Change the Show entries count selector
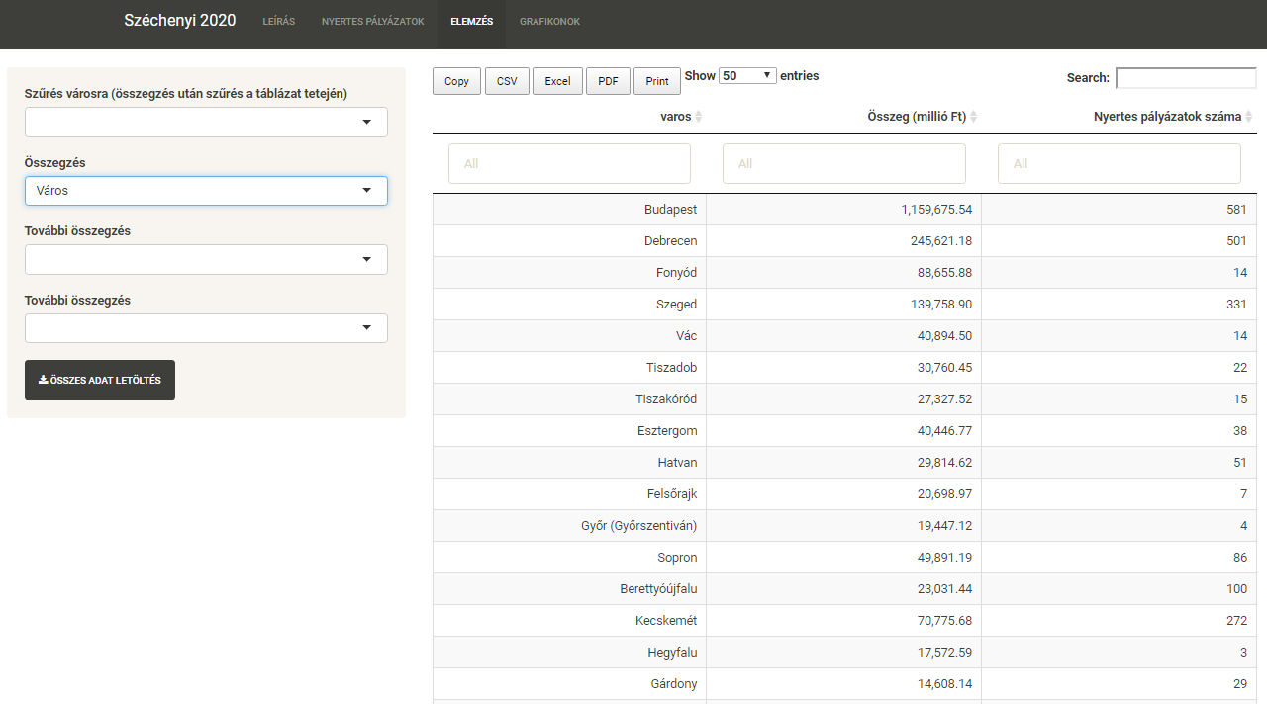The height and width of the screenshot is (704, 1267). click(x=747, y=76)
